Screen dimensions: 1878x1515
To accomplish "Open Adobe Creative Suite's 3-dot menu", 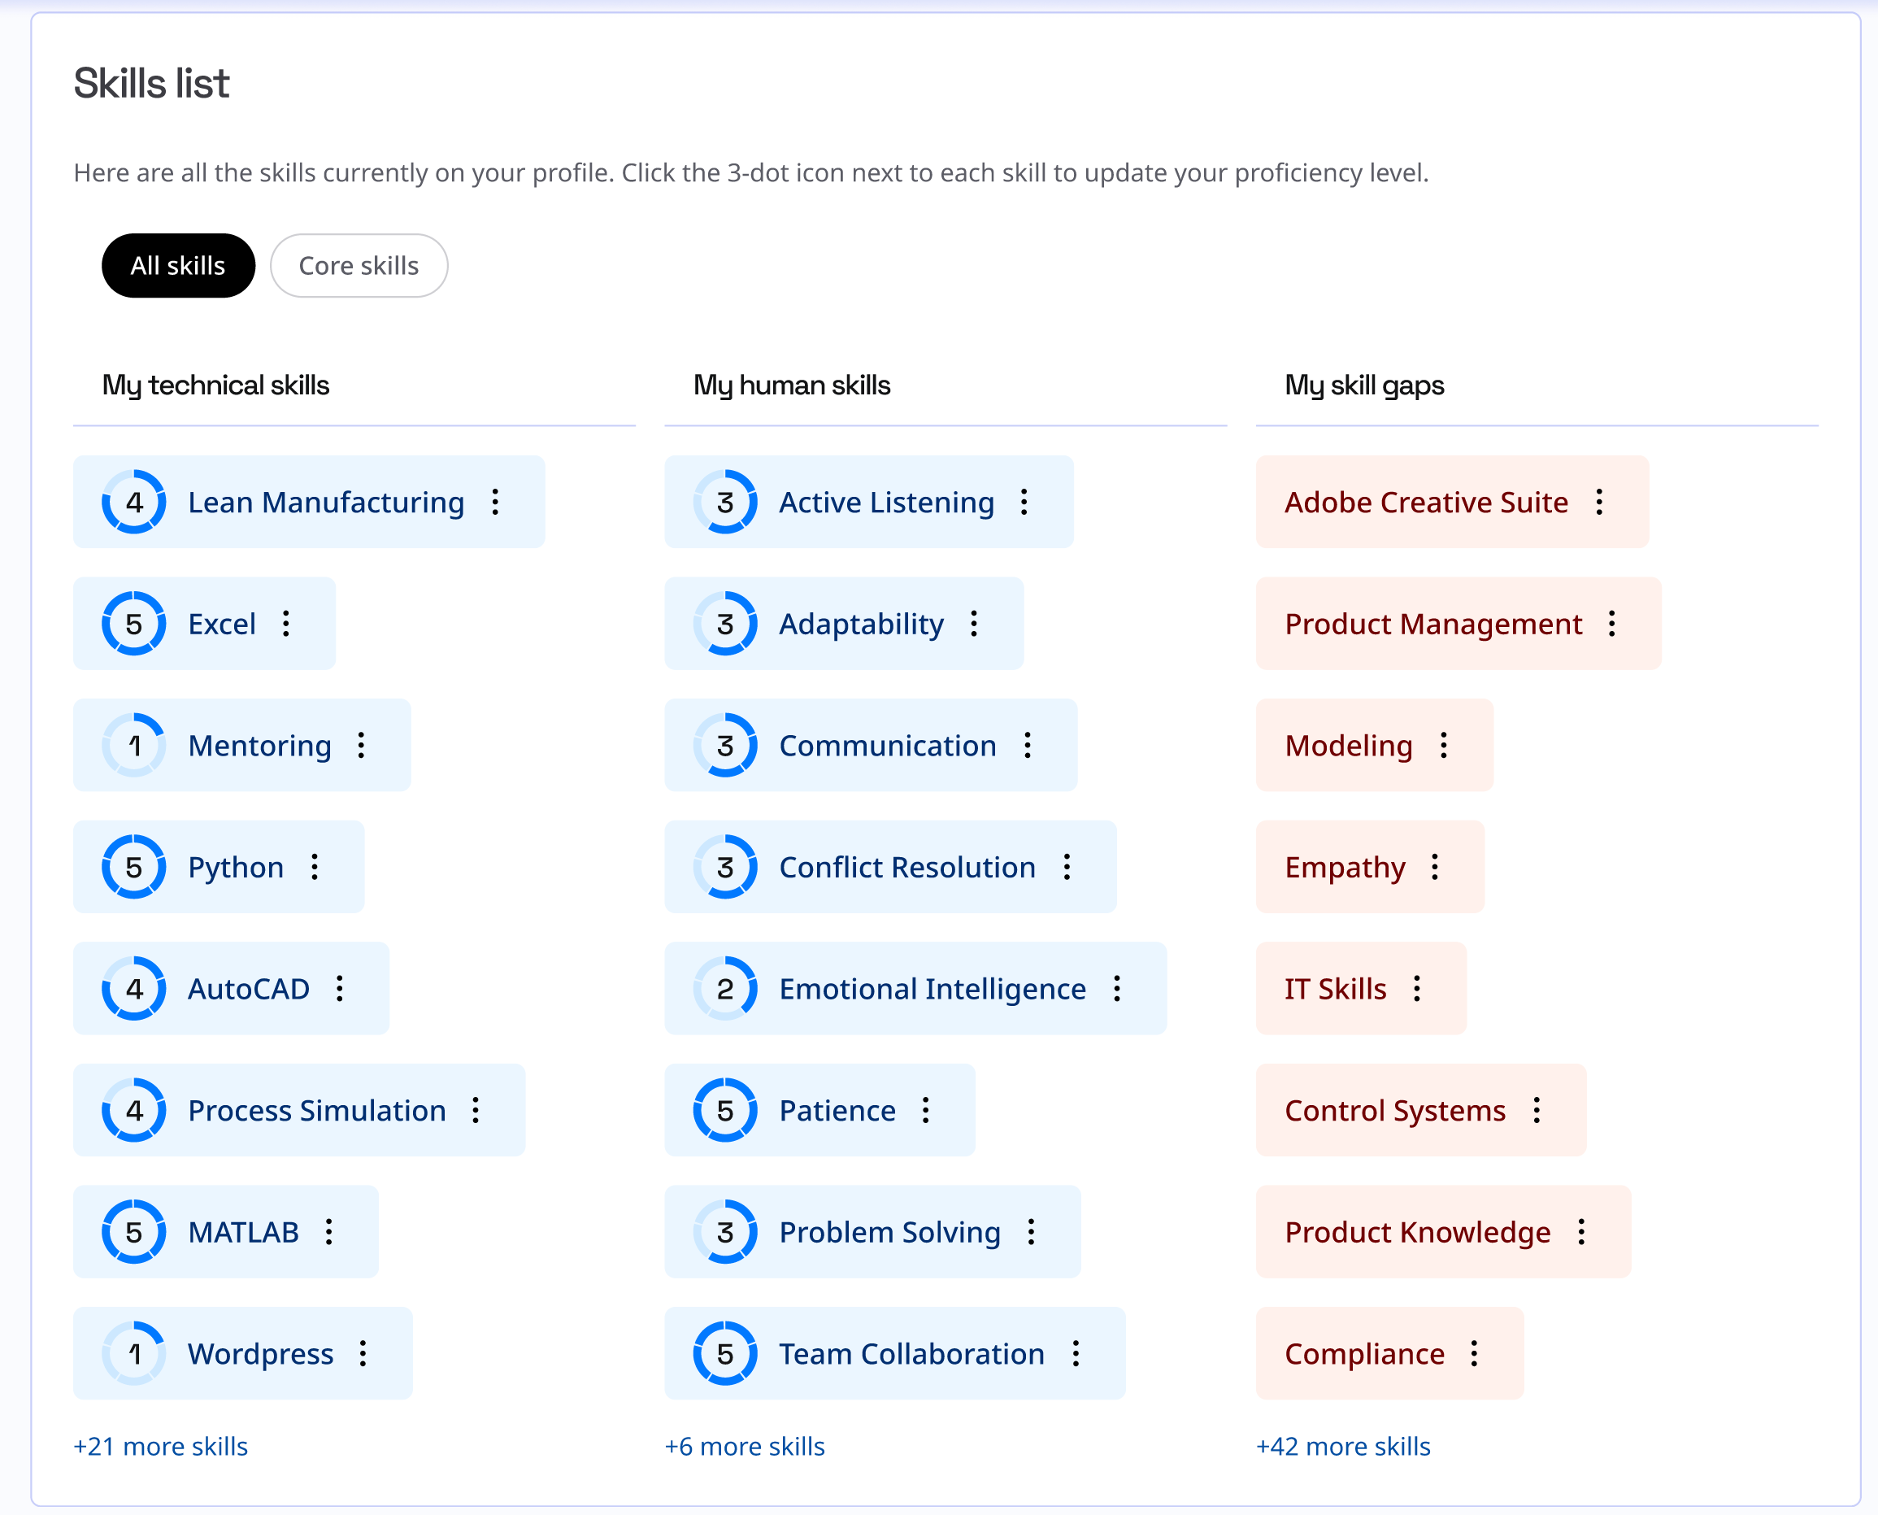I will 1600,502.
